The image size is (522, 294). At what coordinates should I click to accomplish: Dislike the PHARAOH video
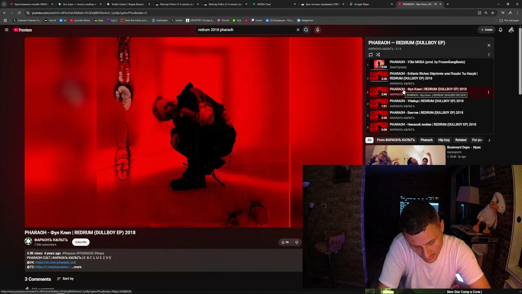pyautogui.click(x=296, y=242)
